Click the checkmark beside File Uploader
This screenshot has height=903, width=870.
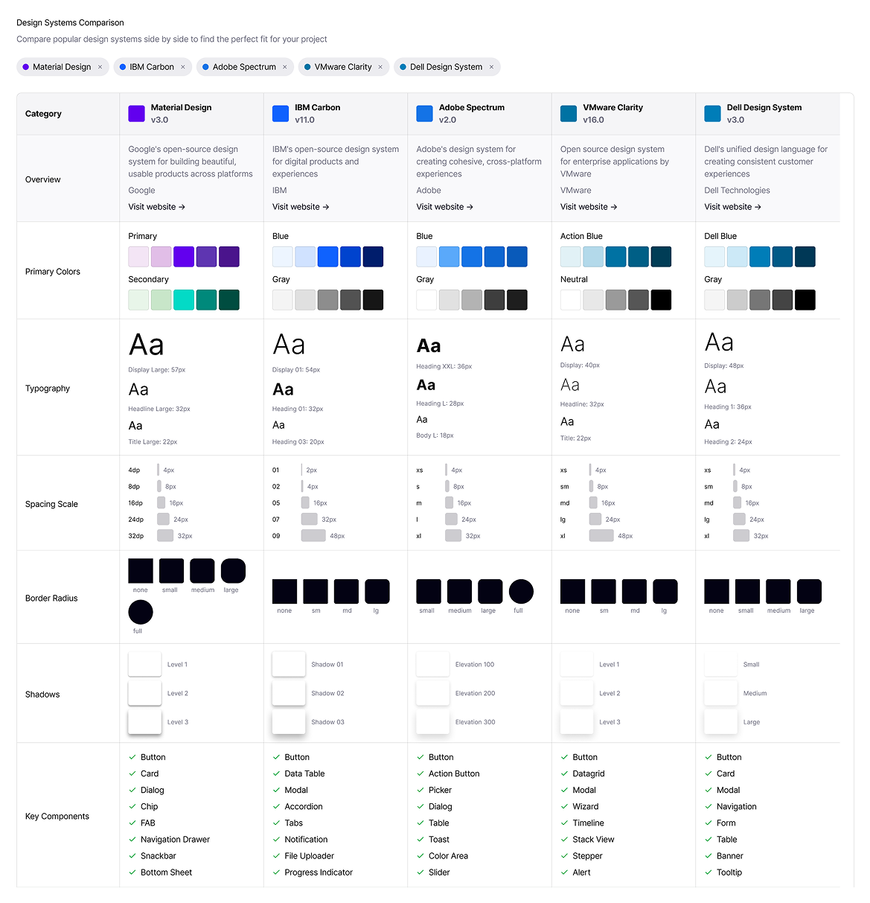(x=276, y=856)
